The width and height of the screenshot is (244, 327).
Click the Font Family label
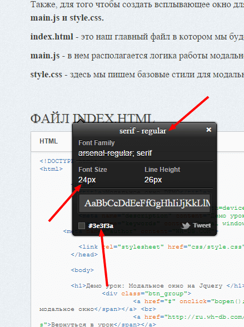point(97,143)
